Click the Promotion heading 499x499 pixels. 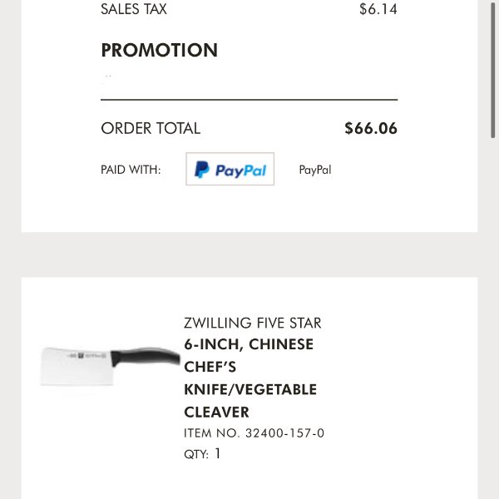click(159, 50)
